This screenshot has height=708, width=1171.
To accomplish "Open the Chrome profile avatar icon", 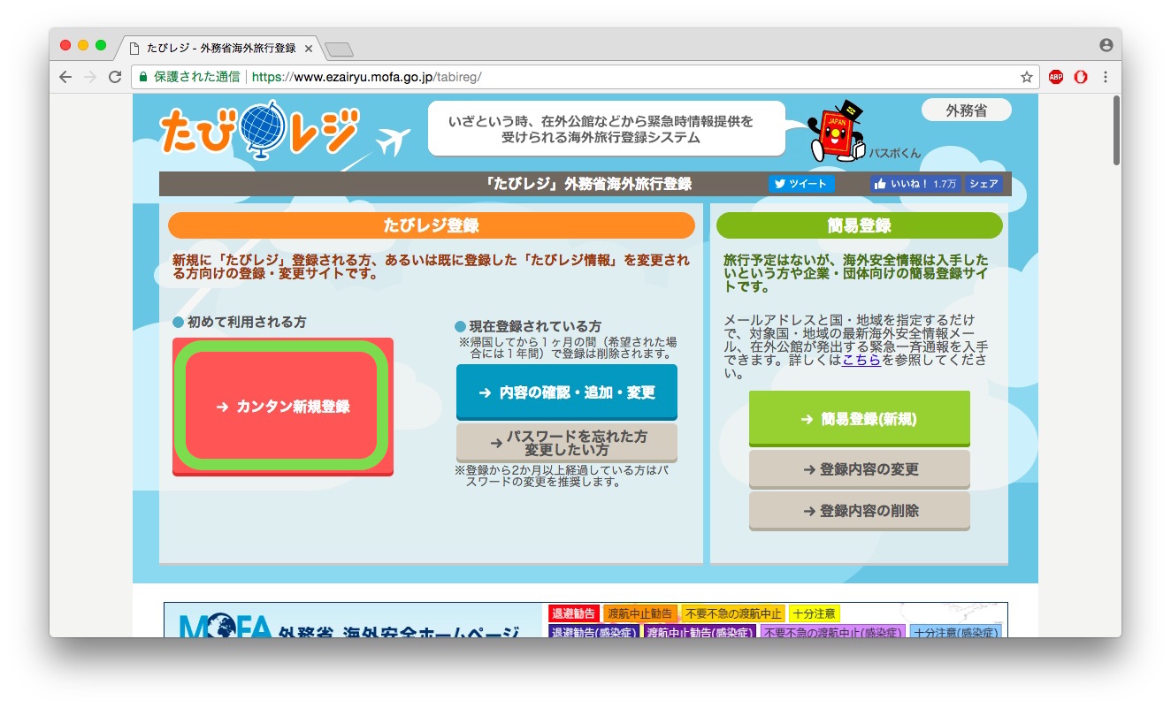I will 1106,45.
